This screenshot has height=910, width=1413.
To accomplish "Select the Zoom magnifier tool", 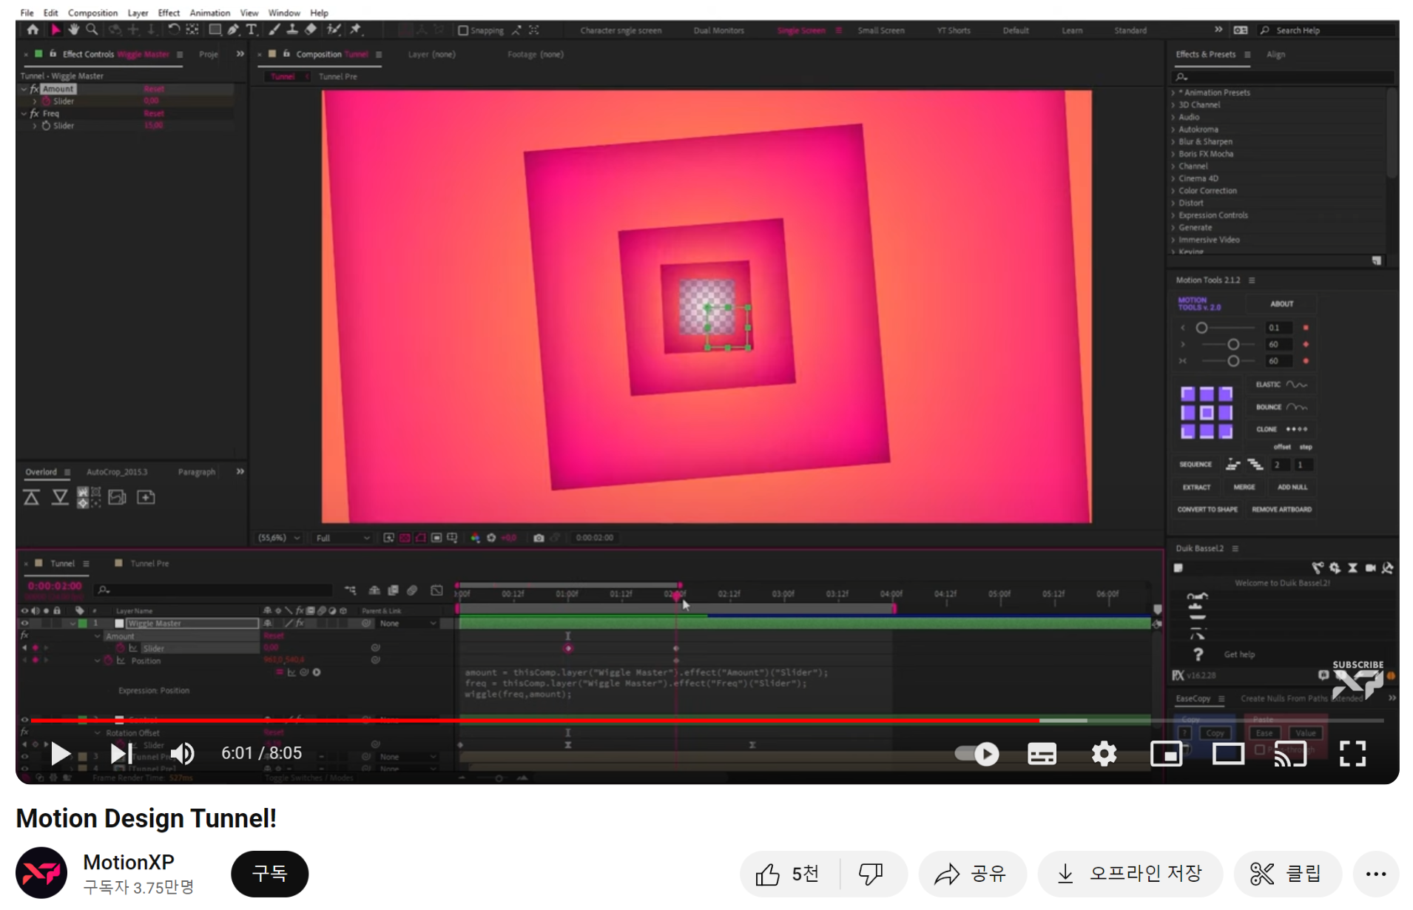I will pos(92,30).
